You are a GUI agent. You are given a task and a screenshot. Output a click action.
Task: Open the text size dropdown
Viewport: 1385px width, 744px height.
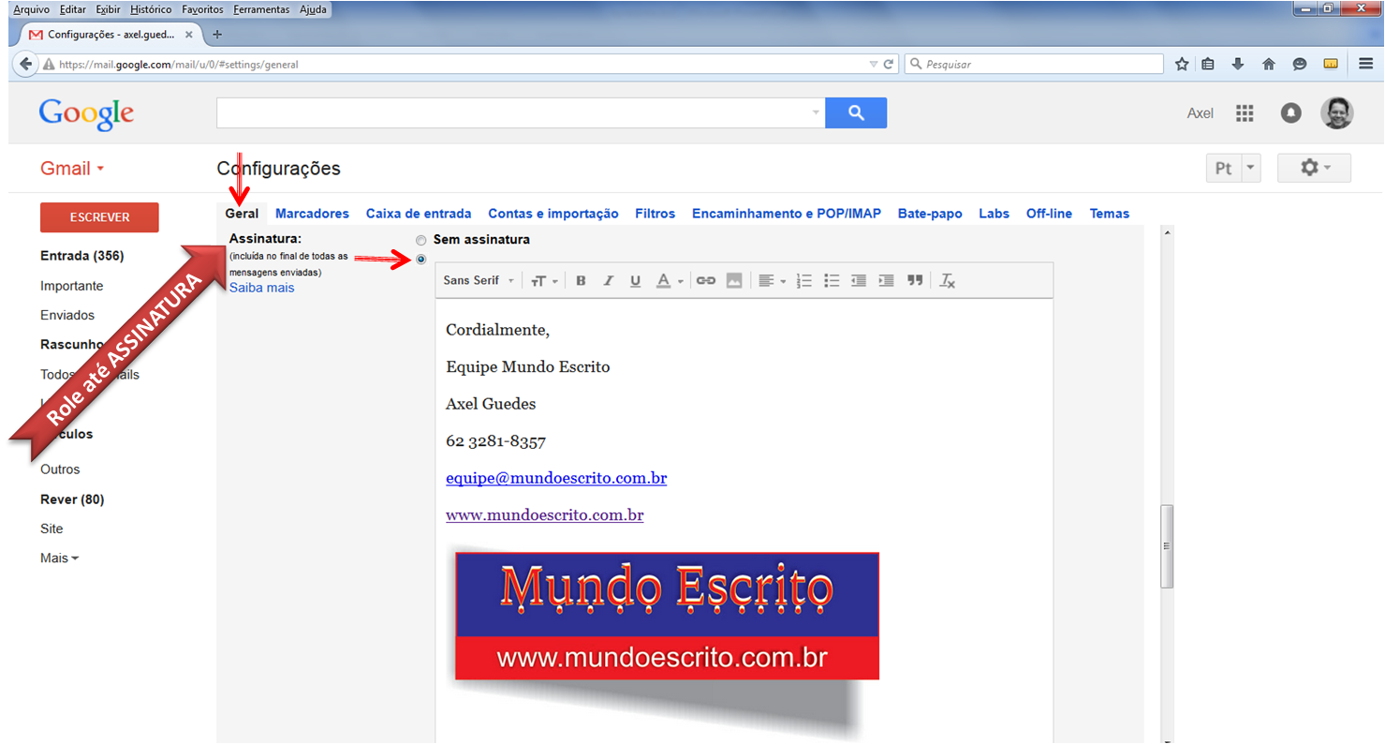544,280
